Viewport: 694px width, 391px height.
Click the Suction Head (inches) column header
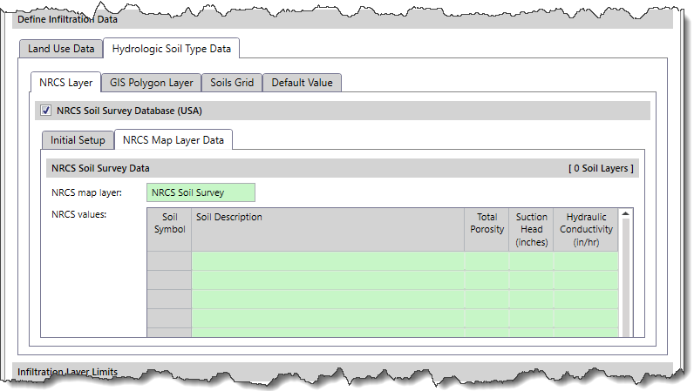(x=531, y=230)
